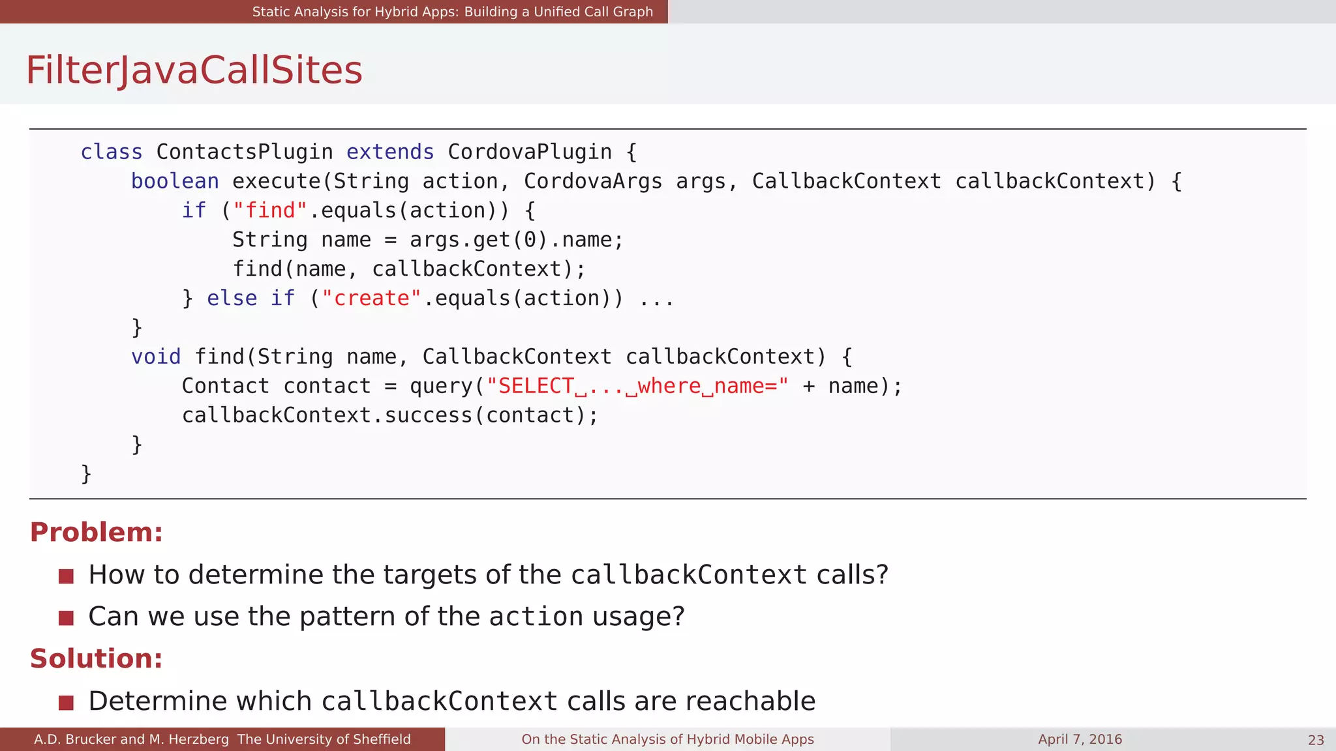This screenshot has width=1336, height=751.
Task: Click the bullet 'How to determine the targets...'
Action: [x=489, y=574]
